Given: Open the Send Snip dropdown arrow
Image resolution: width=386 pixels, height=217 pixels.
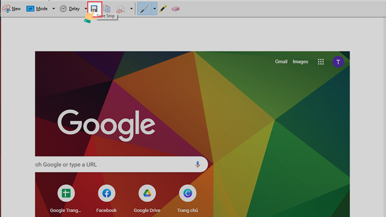Looking at the screenshot, I should [x=131, y=9].
